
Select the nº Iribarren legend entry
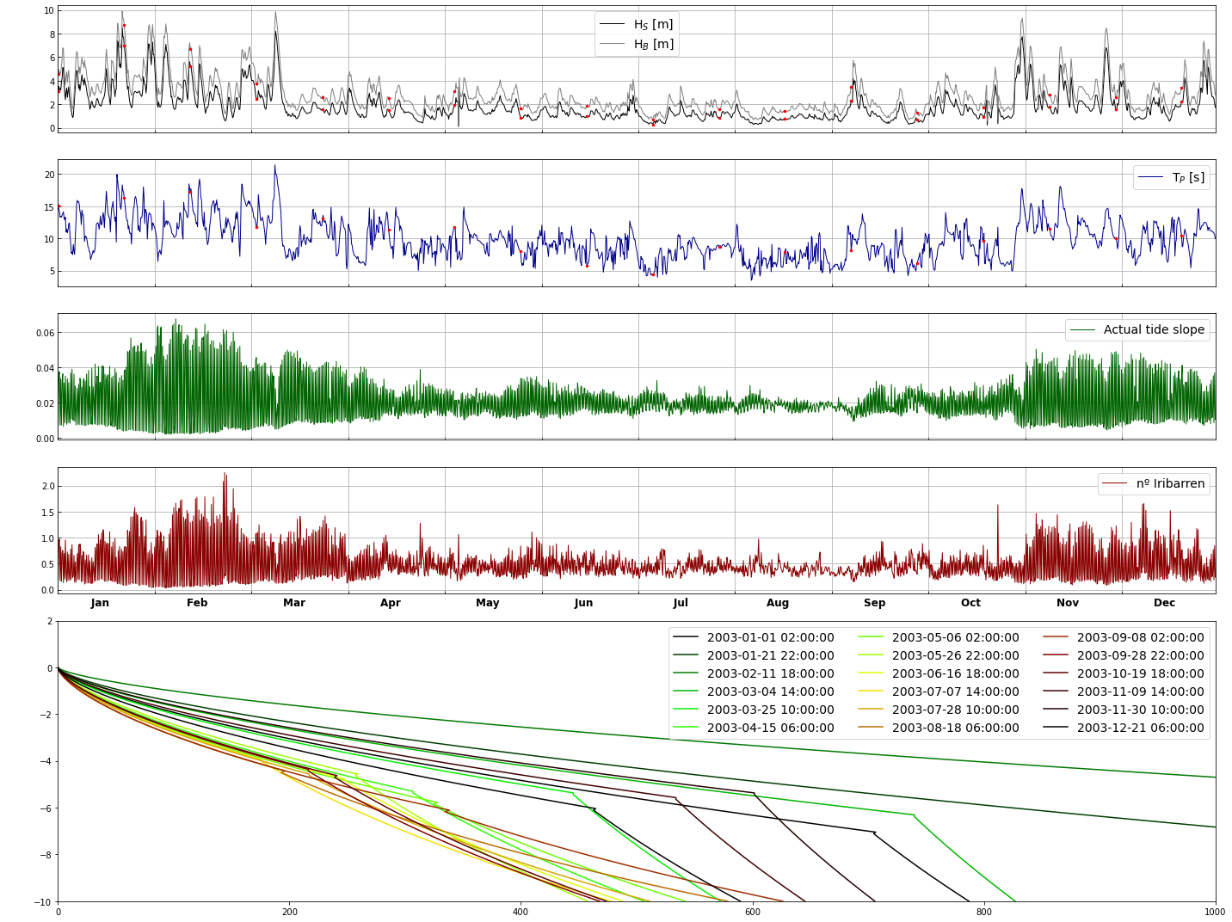tap(1170, 484)
